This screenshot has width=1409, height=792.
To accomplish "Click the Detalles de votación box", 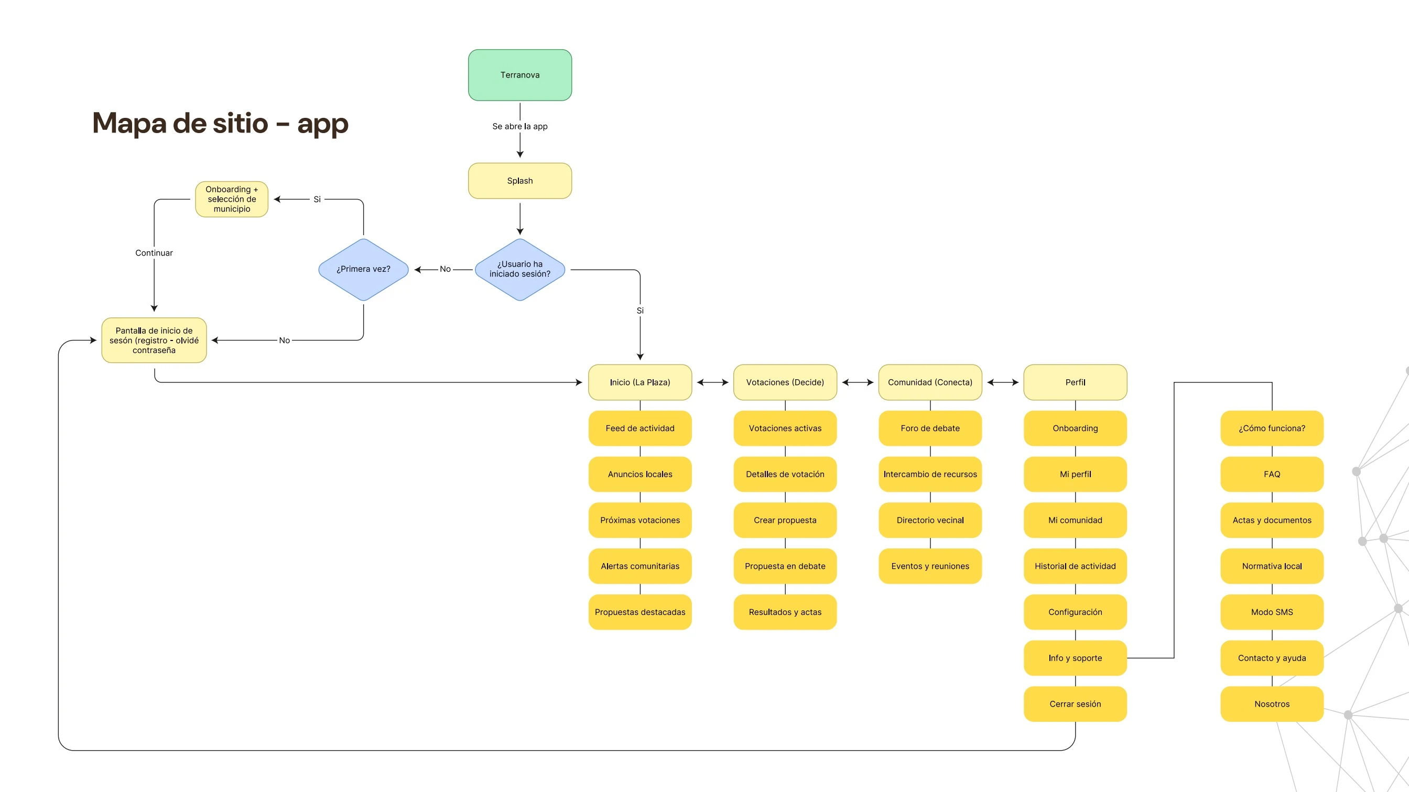I will pos(785,474).
